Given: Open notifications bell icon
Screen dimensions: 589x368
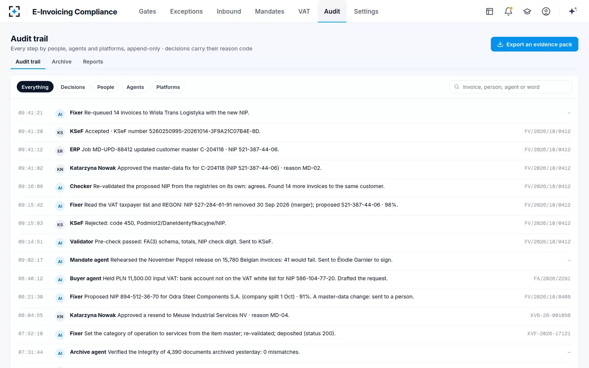Looking at the screenshot, I should point(508,11).
